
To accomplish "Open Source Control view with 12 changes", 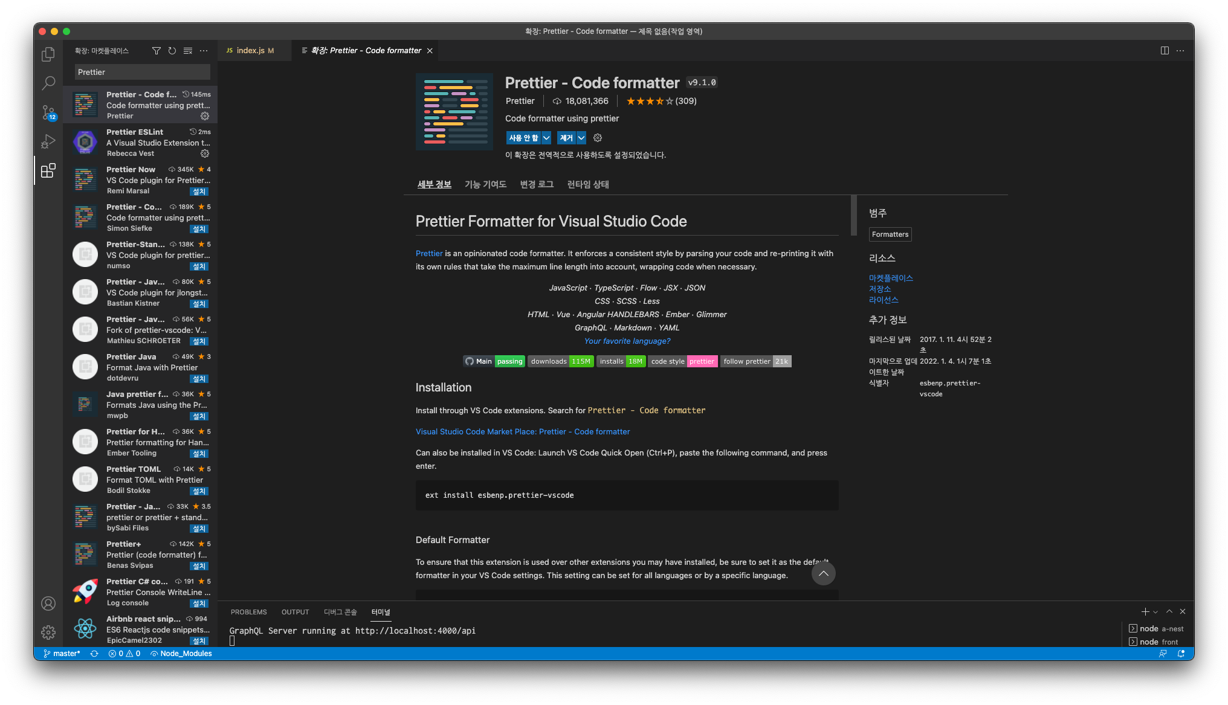I will tap(48, 112).
